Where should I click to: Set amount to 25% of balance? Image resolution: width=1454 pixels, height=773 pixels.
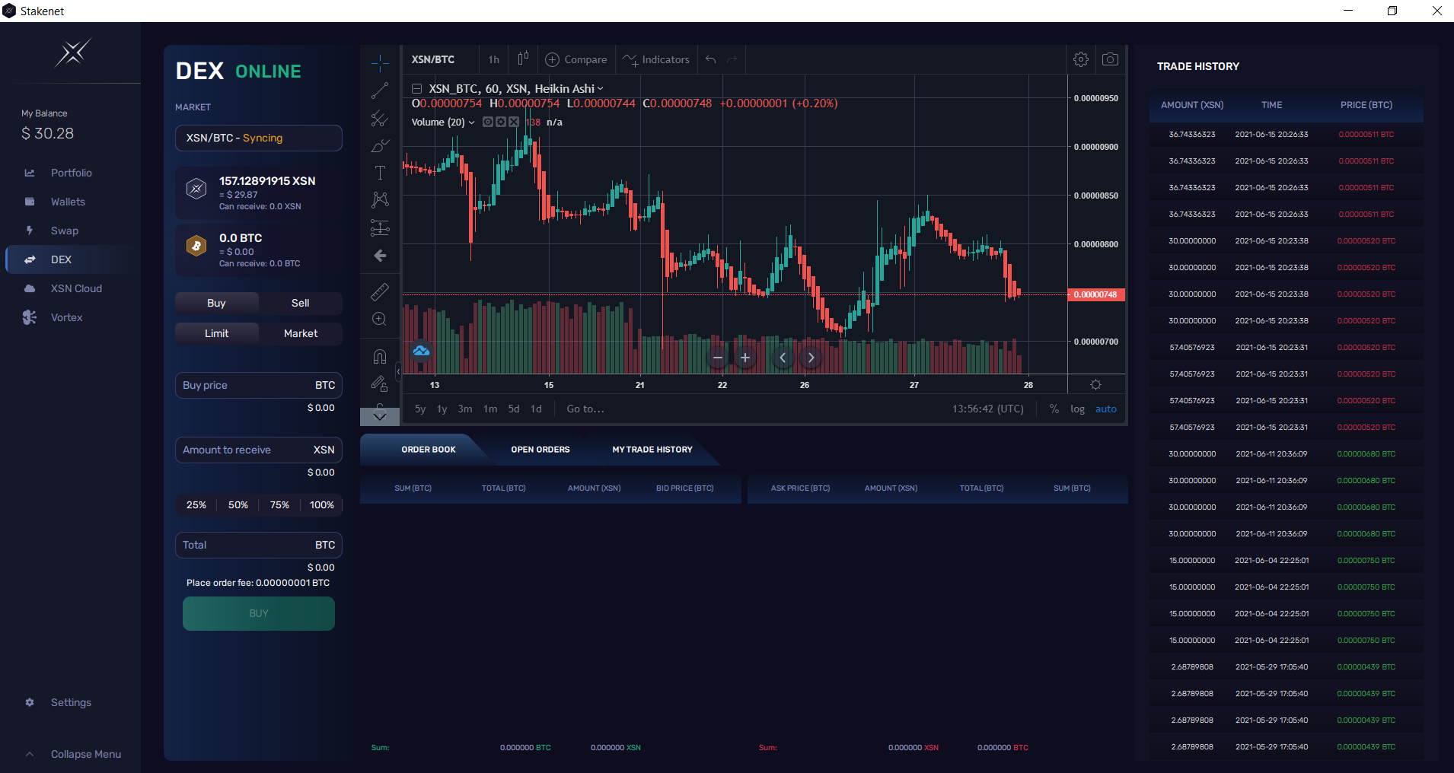tap(196, 505)
